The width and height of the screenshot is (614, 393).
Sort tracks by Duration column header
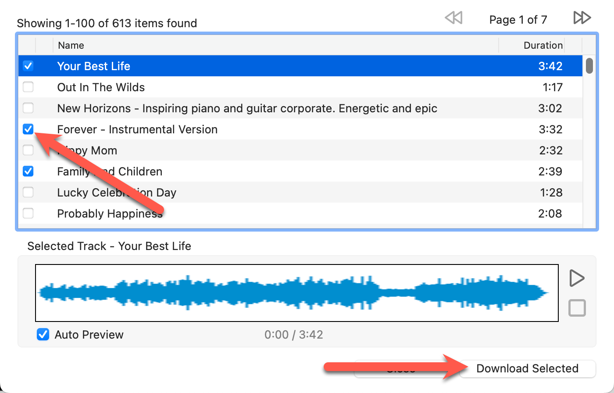click(x=543, y=45)
